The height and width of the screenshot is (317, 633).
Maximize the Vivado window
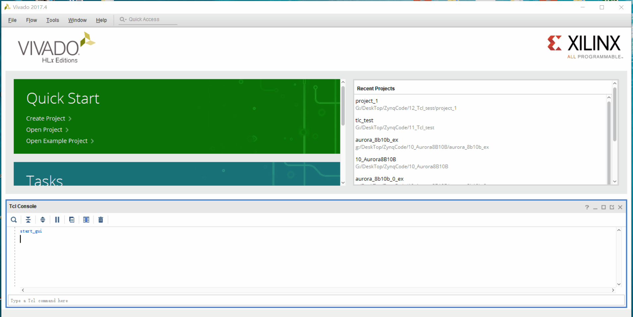602,7
